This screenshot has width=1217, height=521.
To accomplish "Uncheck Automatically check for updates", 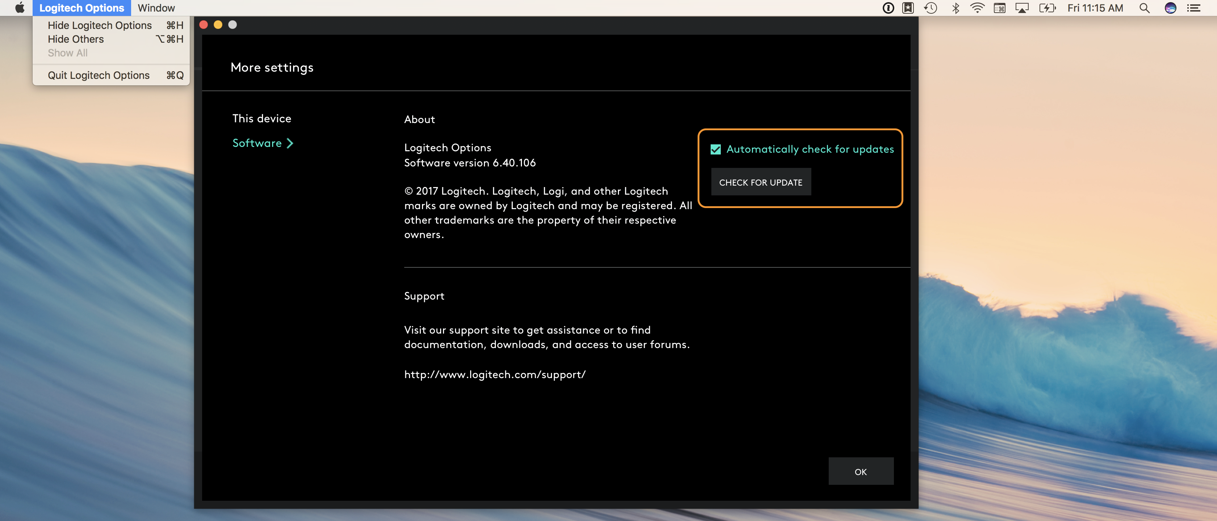I will (716, 149).
